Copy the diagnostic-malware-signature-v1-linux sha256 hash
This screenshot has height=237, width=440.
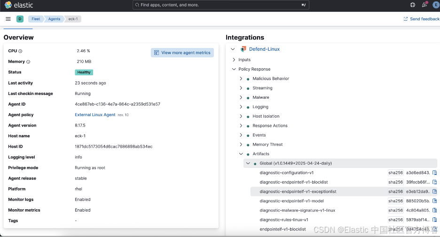[x=435, y=210]
